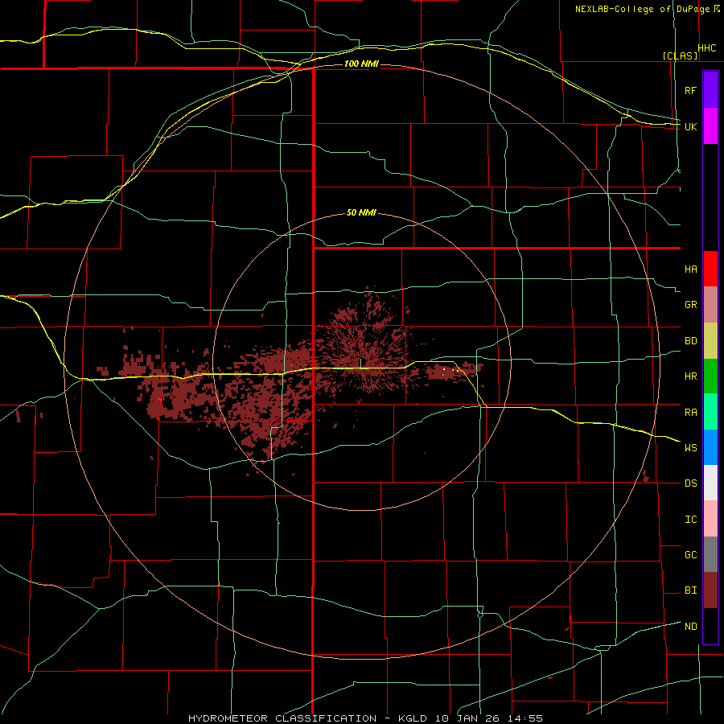Screen dimensions: 724x724
Task: Click the yellow BD color swatch
Action: click(x=710, y=341)
